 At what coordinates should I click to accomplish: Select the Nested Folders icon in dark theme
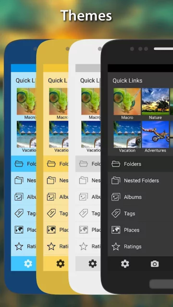click(116, 180)
